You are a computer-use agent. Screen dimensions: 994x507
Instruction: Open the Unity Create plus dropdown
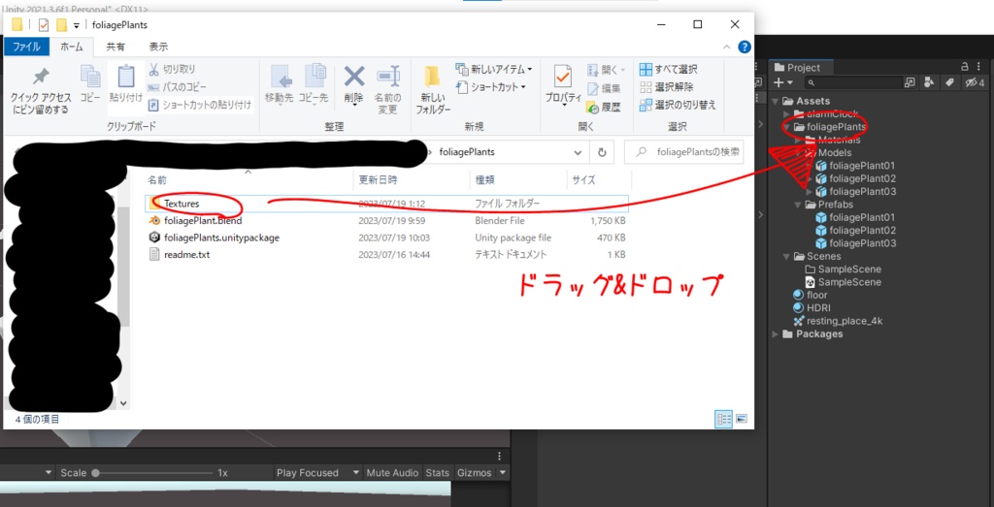point(783,82)
